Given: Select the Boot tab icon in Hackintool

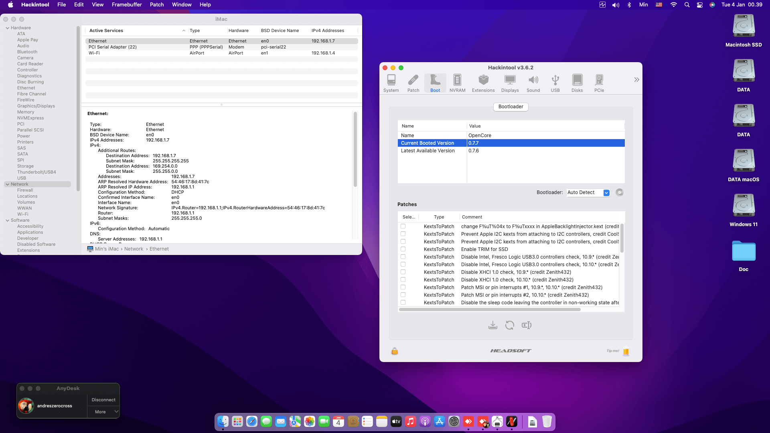Looking at the screenshot, I should coord(435,83).
